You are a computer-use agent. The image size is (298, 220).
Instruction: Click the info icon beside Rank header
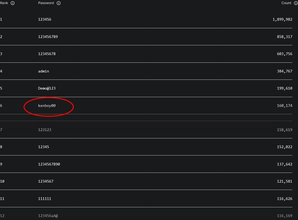click(x=13, y=3)
